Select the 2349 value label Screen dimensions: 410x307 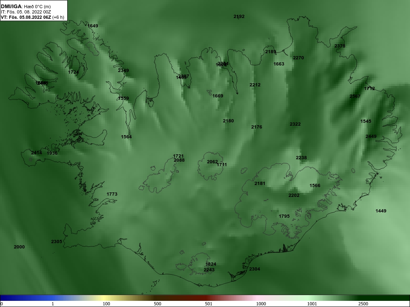[x=123, y=70]
